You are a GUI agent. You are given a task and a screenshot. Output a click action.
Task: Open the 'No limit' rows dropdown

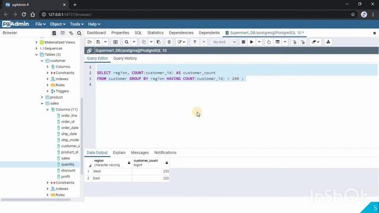click(x=224, y=42)
